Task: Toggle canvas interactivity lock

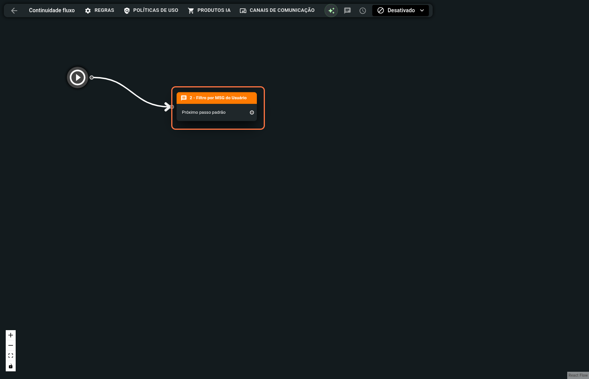Action: tap(11, 366)
